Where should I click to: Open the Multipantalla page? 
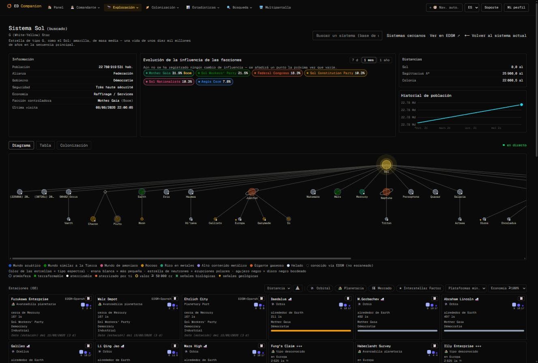pos(275,7)
